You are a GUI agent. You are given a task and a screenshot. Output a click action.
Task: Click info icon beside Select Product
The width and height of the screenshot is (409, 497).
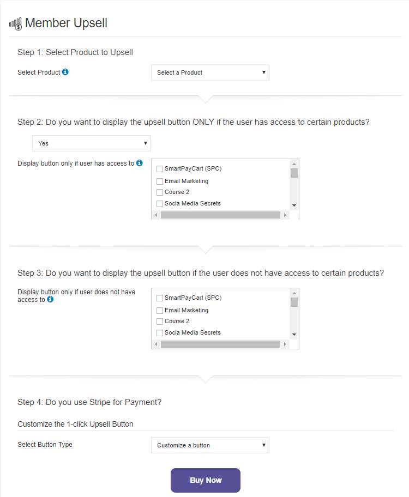(x=65, y=72)
